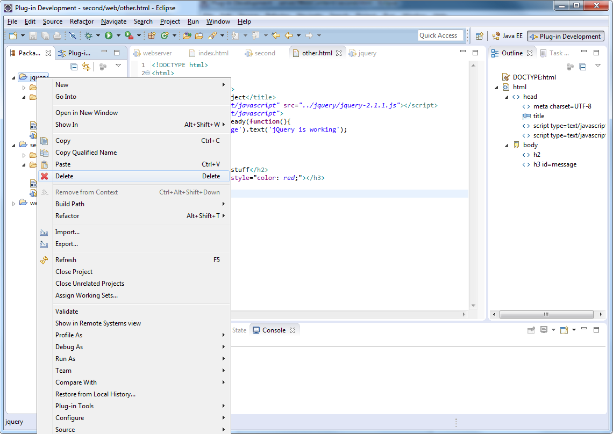Click the New wizard toolbar icon
The image size is (613, 434).
click(13, 35)
